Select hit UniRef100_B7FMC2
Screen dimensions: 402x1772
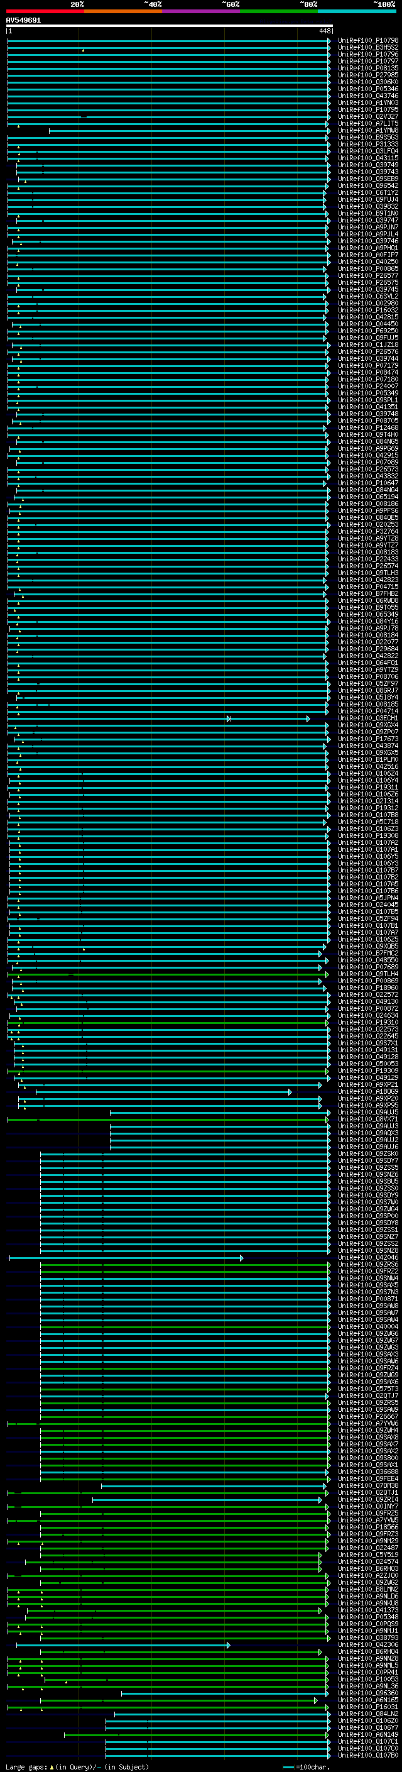pos(368,954)
